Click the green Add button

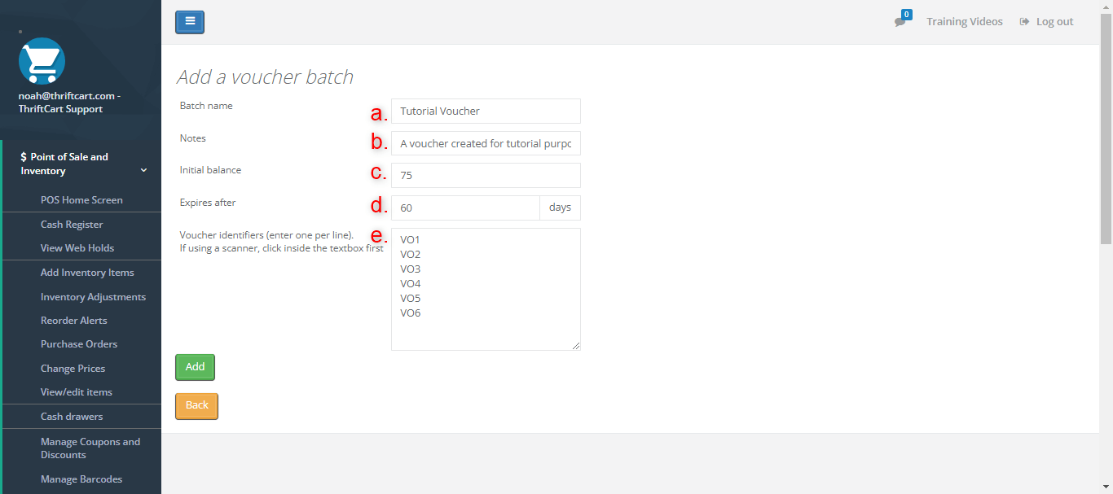pos(195,367)
